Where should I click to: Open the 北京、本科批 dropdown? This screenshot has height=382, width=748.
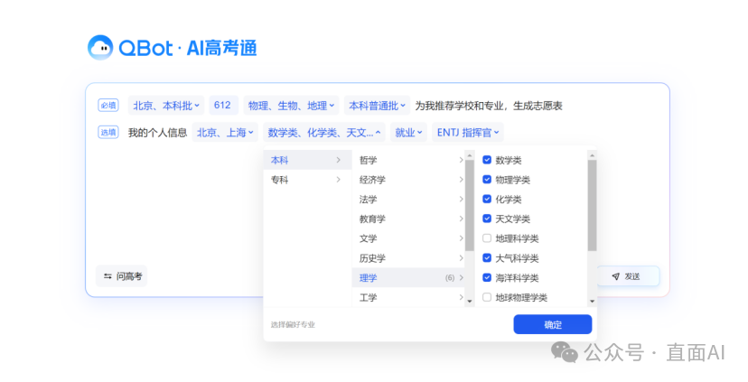167,106
